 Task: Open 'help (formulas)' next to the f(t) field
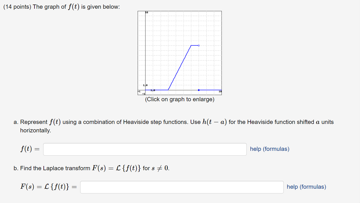click(269, 149)
